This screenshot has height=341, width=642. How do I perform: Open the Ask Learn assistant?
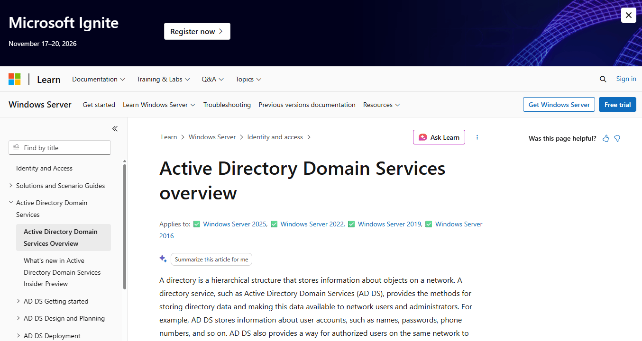click(439, 137)
